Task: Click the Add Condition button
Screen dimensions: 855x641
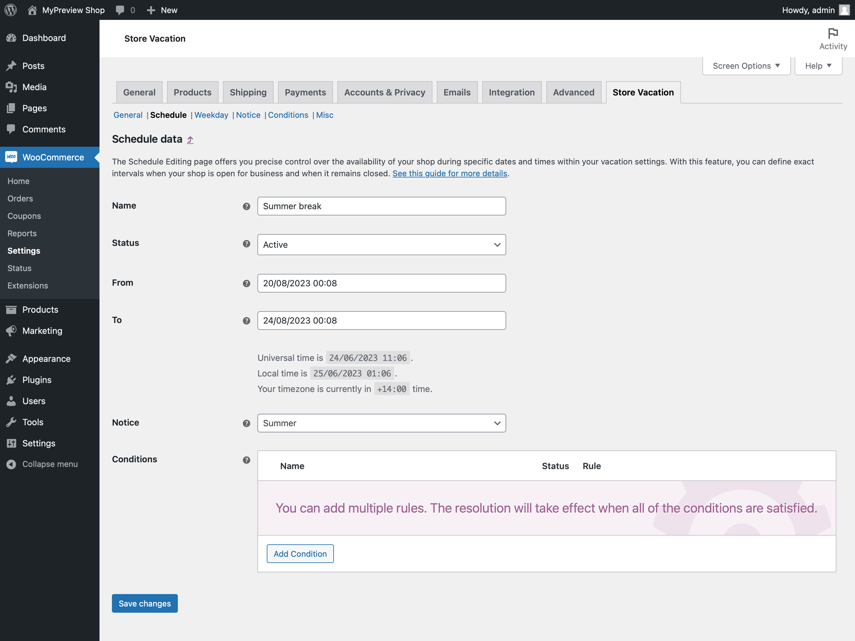Action: (300, 554)
